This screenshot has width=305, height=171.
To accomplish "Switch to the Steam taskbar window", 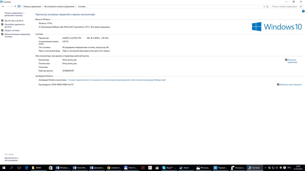I will click(184, 168).
